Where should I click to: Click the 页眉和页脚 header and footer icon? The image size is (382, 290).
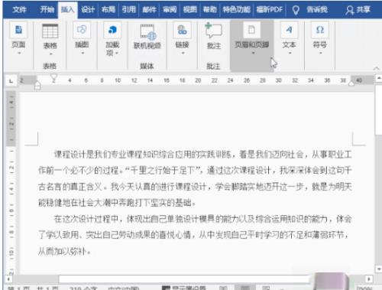pyautogui.click(x=251, y=30)
